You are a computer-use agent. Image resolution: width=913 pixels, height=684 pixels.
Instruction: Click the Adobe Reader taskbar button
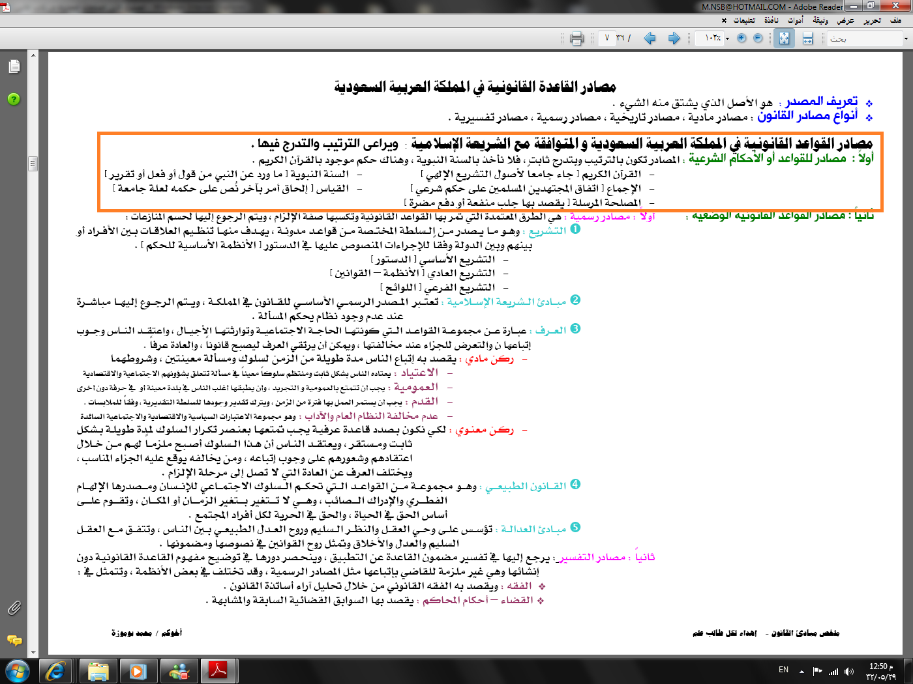pyautogui.click(x=218, y=671)
